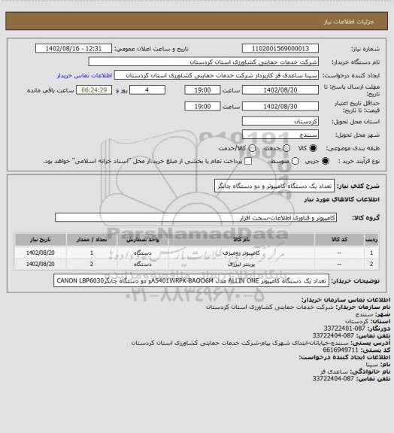Select the پرینتر لیزری item cell

click(241, 264)
